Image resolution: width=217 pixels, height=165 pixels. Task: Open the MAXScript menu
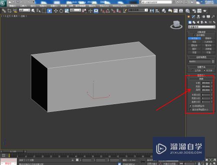[119, 6]
